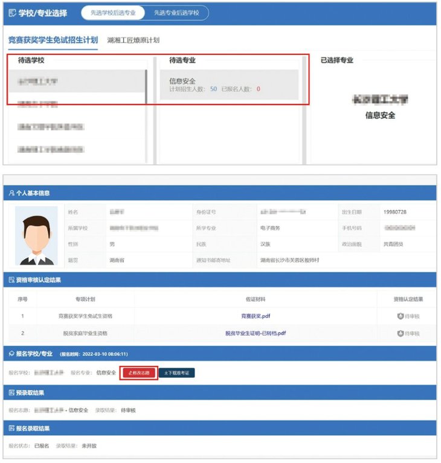The width and height of the screenshot is (441, 463).
Task: Click the 待审核 shield icon in row 1
Action: pyautogui.click(x=400, y=316)
